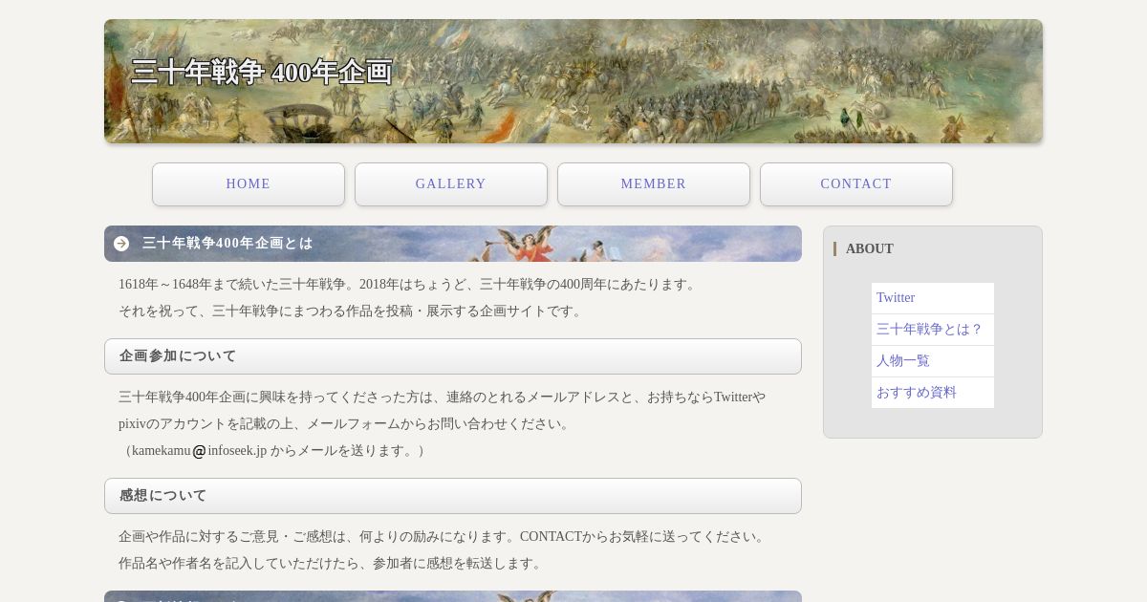This screenshot has height=602, width=1147.
Task: Click the paragraph starting 1618年～1648年
Action: [x=410, y=285]
